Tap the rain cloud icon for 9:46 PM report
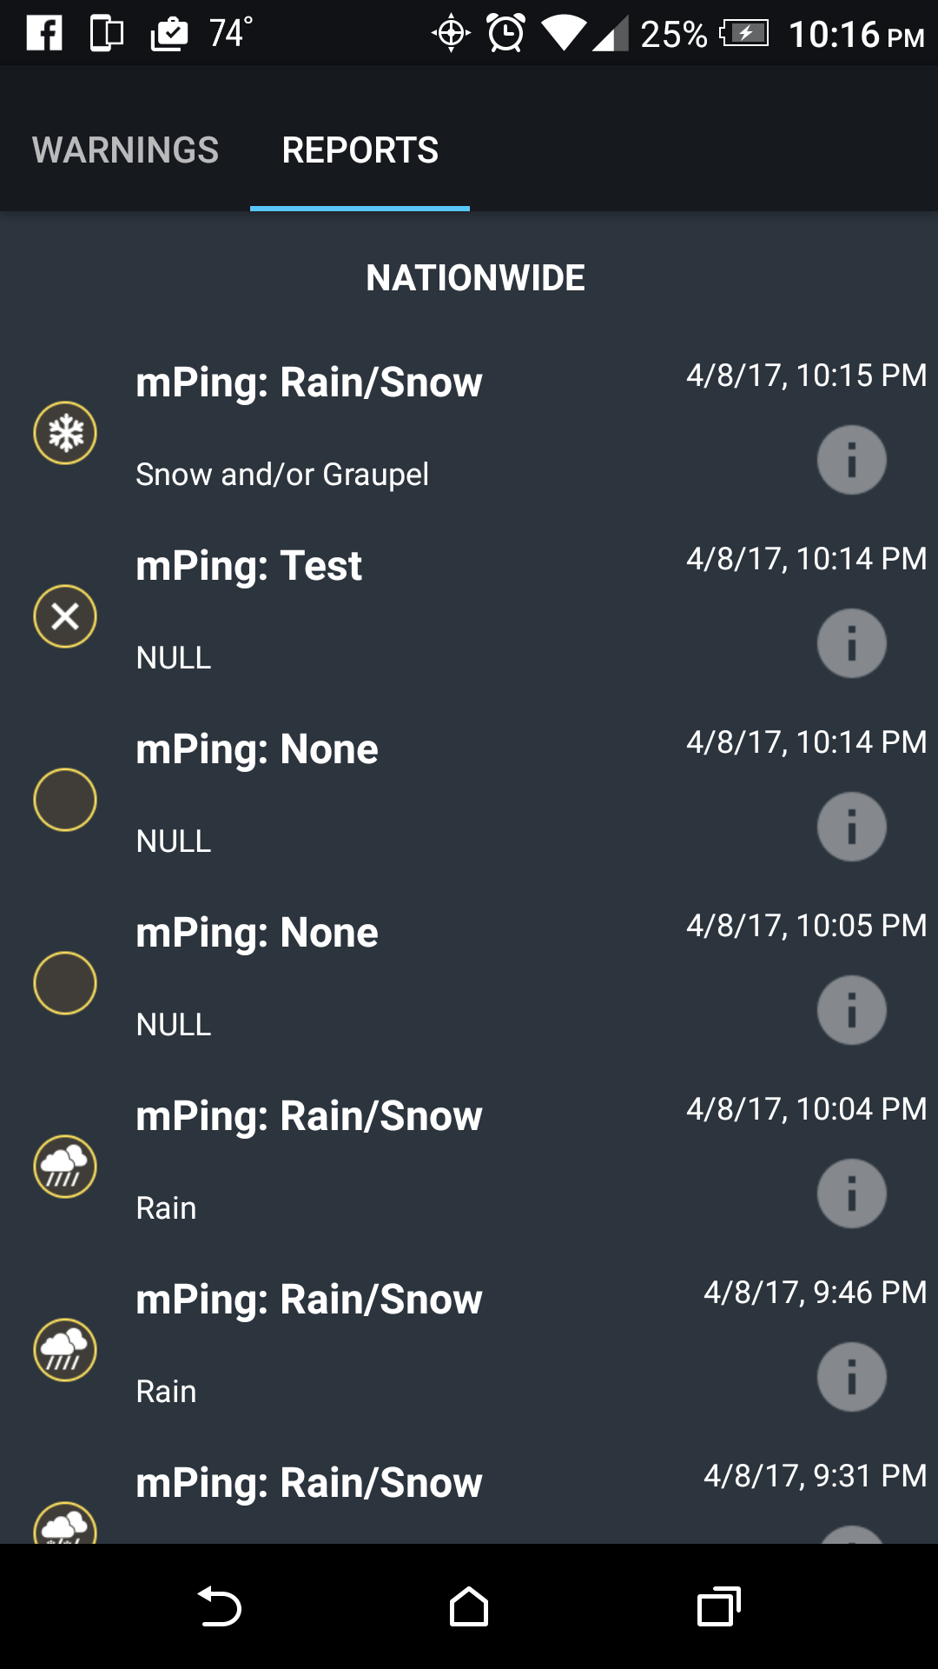The image size is (938, 1669). coord(65,1350)
